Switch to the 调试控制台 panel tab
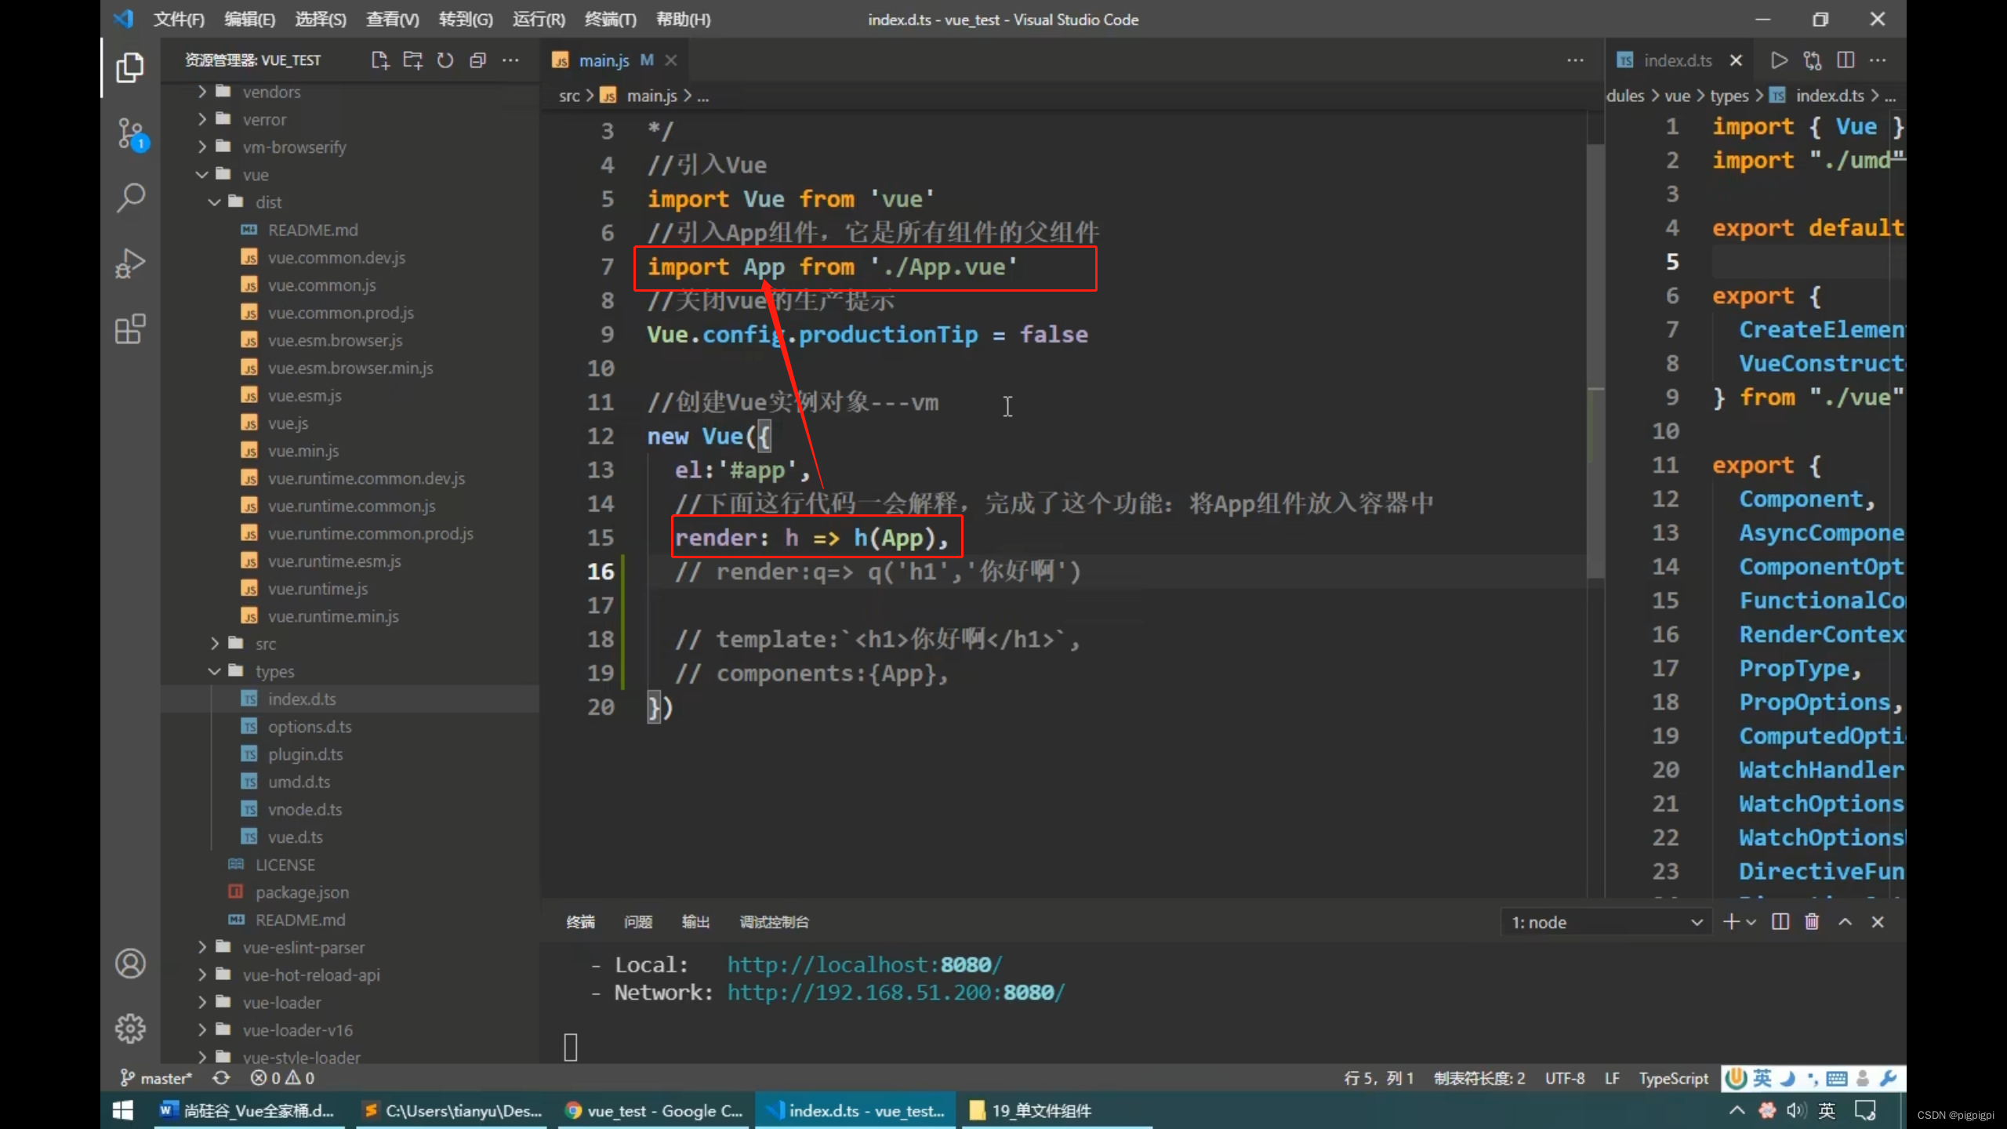Screen dimensions: 2007x1129 click(x=774, y=922)
